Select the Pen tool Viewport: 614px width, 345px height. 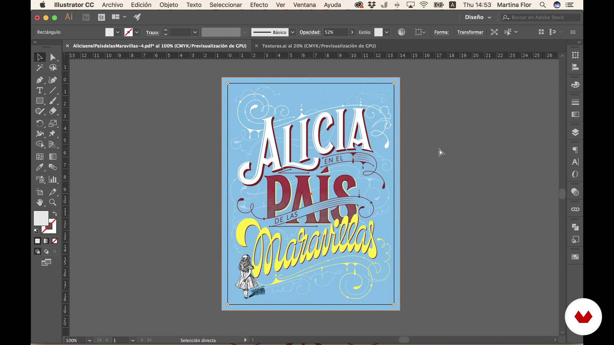(40, 80)
